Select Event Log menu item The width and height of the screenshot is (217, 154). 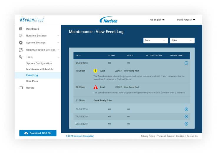[x=38, y=75]
